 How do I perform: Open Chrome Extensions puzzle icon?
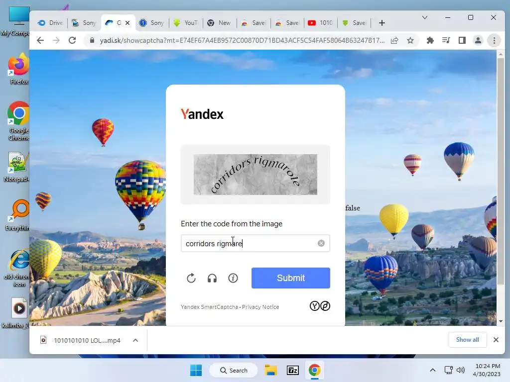(x=430, y=40)
